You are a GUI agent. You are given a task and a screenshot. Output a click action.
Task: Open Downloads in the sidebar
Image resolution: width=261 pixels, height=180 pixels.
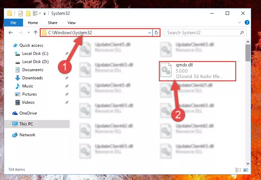point(33,78)
